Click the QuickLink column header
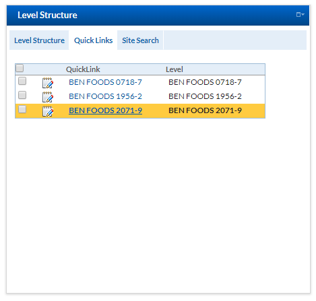This screenshot has width=316, height=301. pyautogui.click(x=83, y=69)
